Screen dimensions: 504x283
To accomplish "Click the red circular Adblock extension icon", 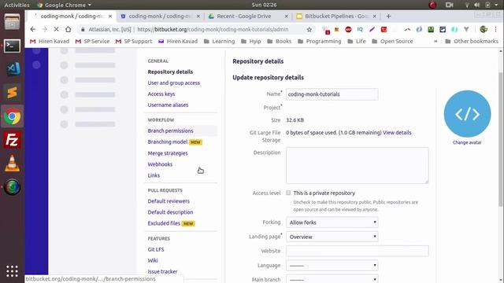I will pos(348,29).
